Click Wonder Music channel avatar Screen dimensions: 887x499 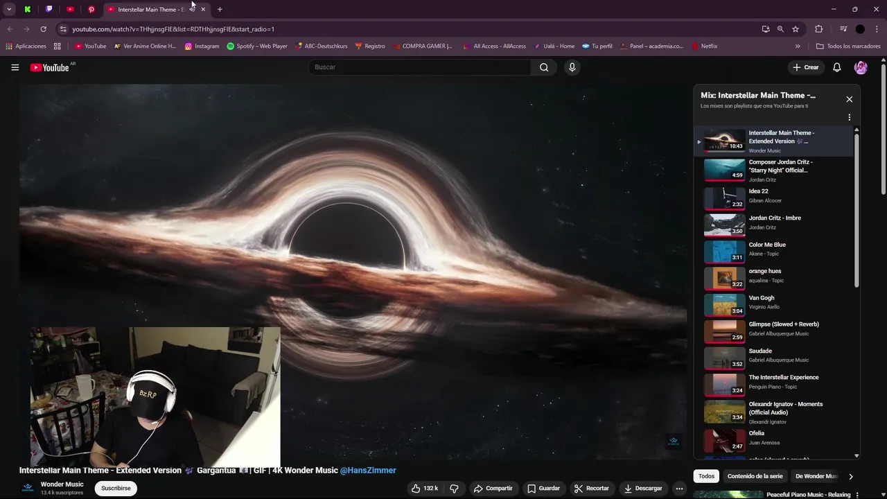click(x=28, y=488)
